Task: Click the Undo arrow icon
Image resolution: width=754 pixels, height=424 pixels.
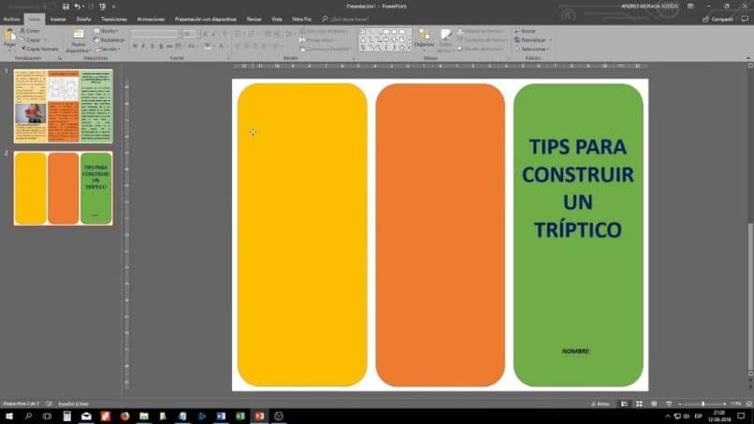Action: 77,7
